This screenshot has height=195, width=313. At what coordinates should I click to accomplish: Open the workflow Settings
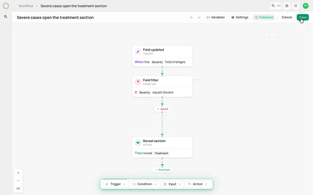point(240,18)
